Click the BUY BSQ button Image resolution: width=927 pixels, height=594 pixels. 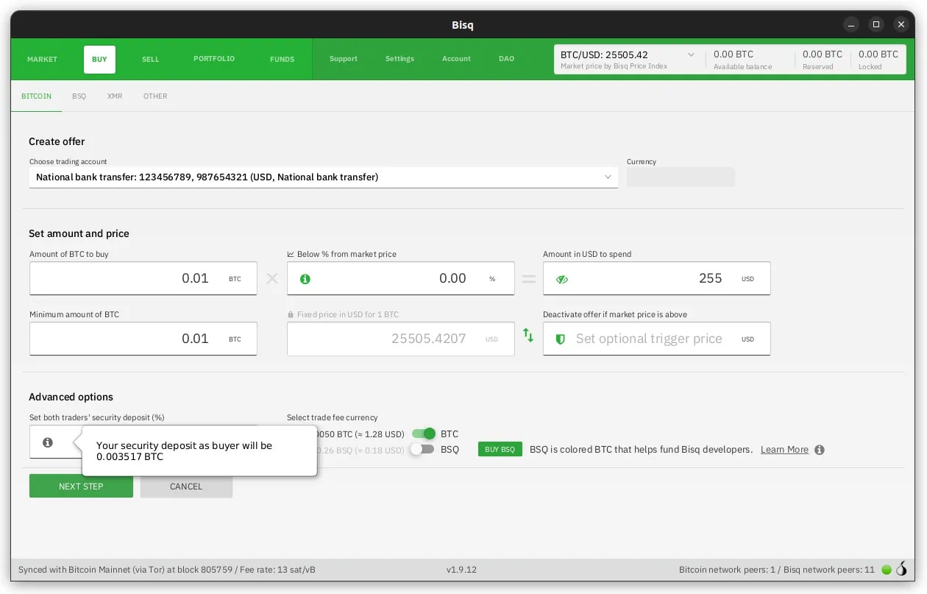pyautogui.click(x=500, y=449)
